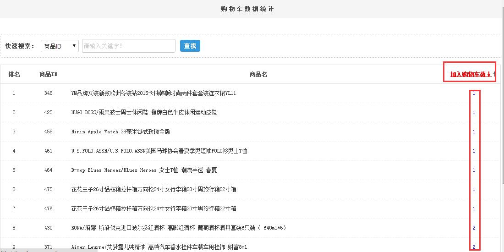Click the 商品ID column header
504x252 pixels.
(48, 74)
